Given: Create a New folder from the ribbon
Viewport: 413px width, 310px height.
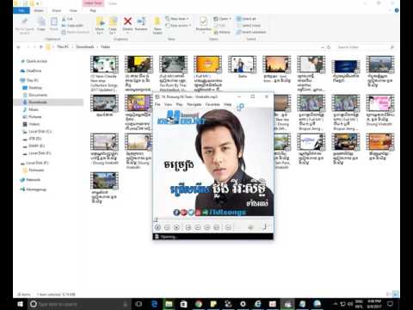Looking at the screenshot, I should point(157,25).
